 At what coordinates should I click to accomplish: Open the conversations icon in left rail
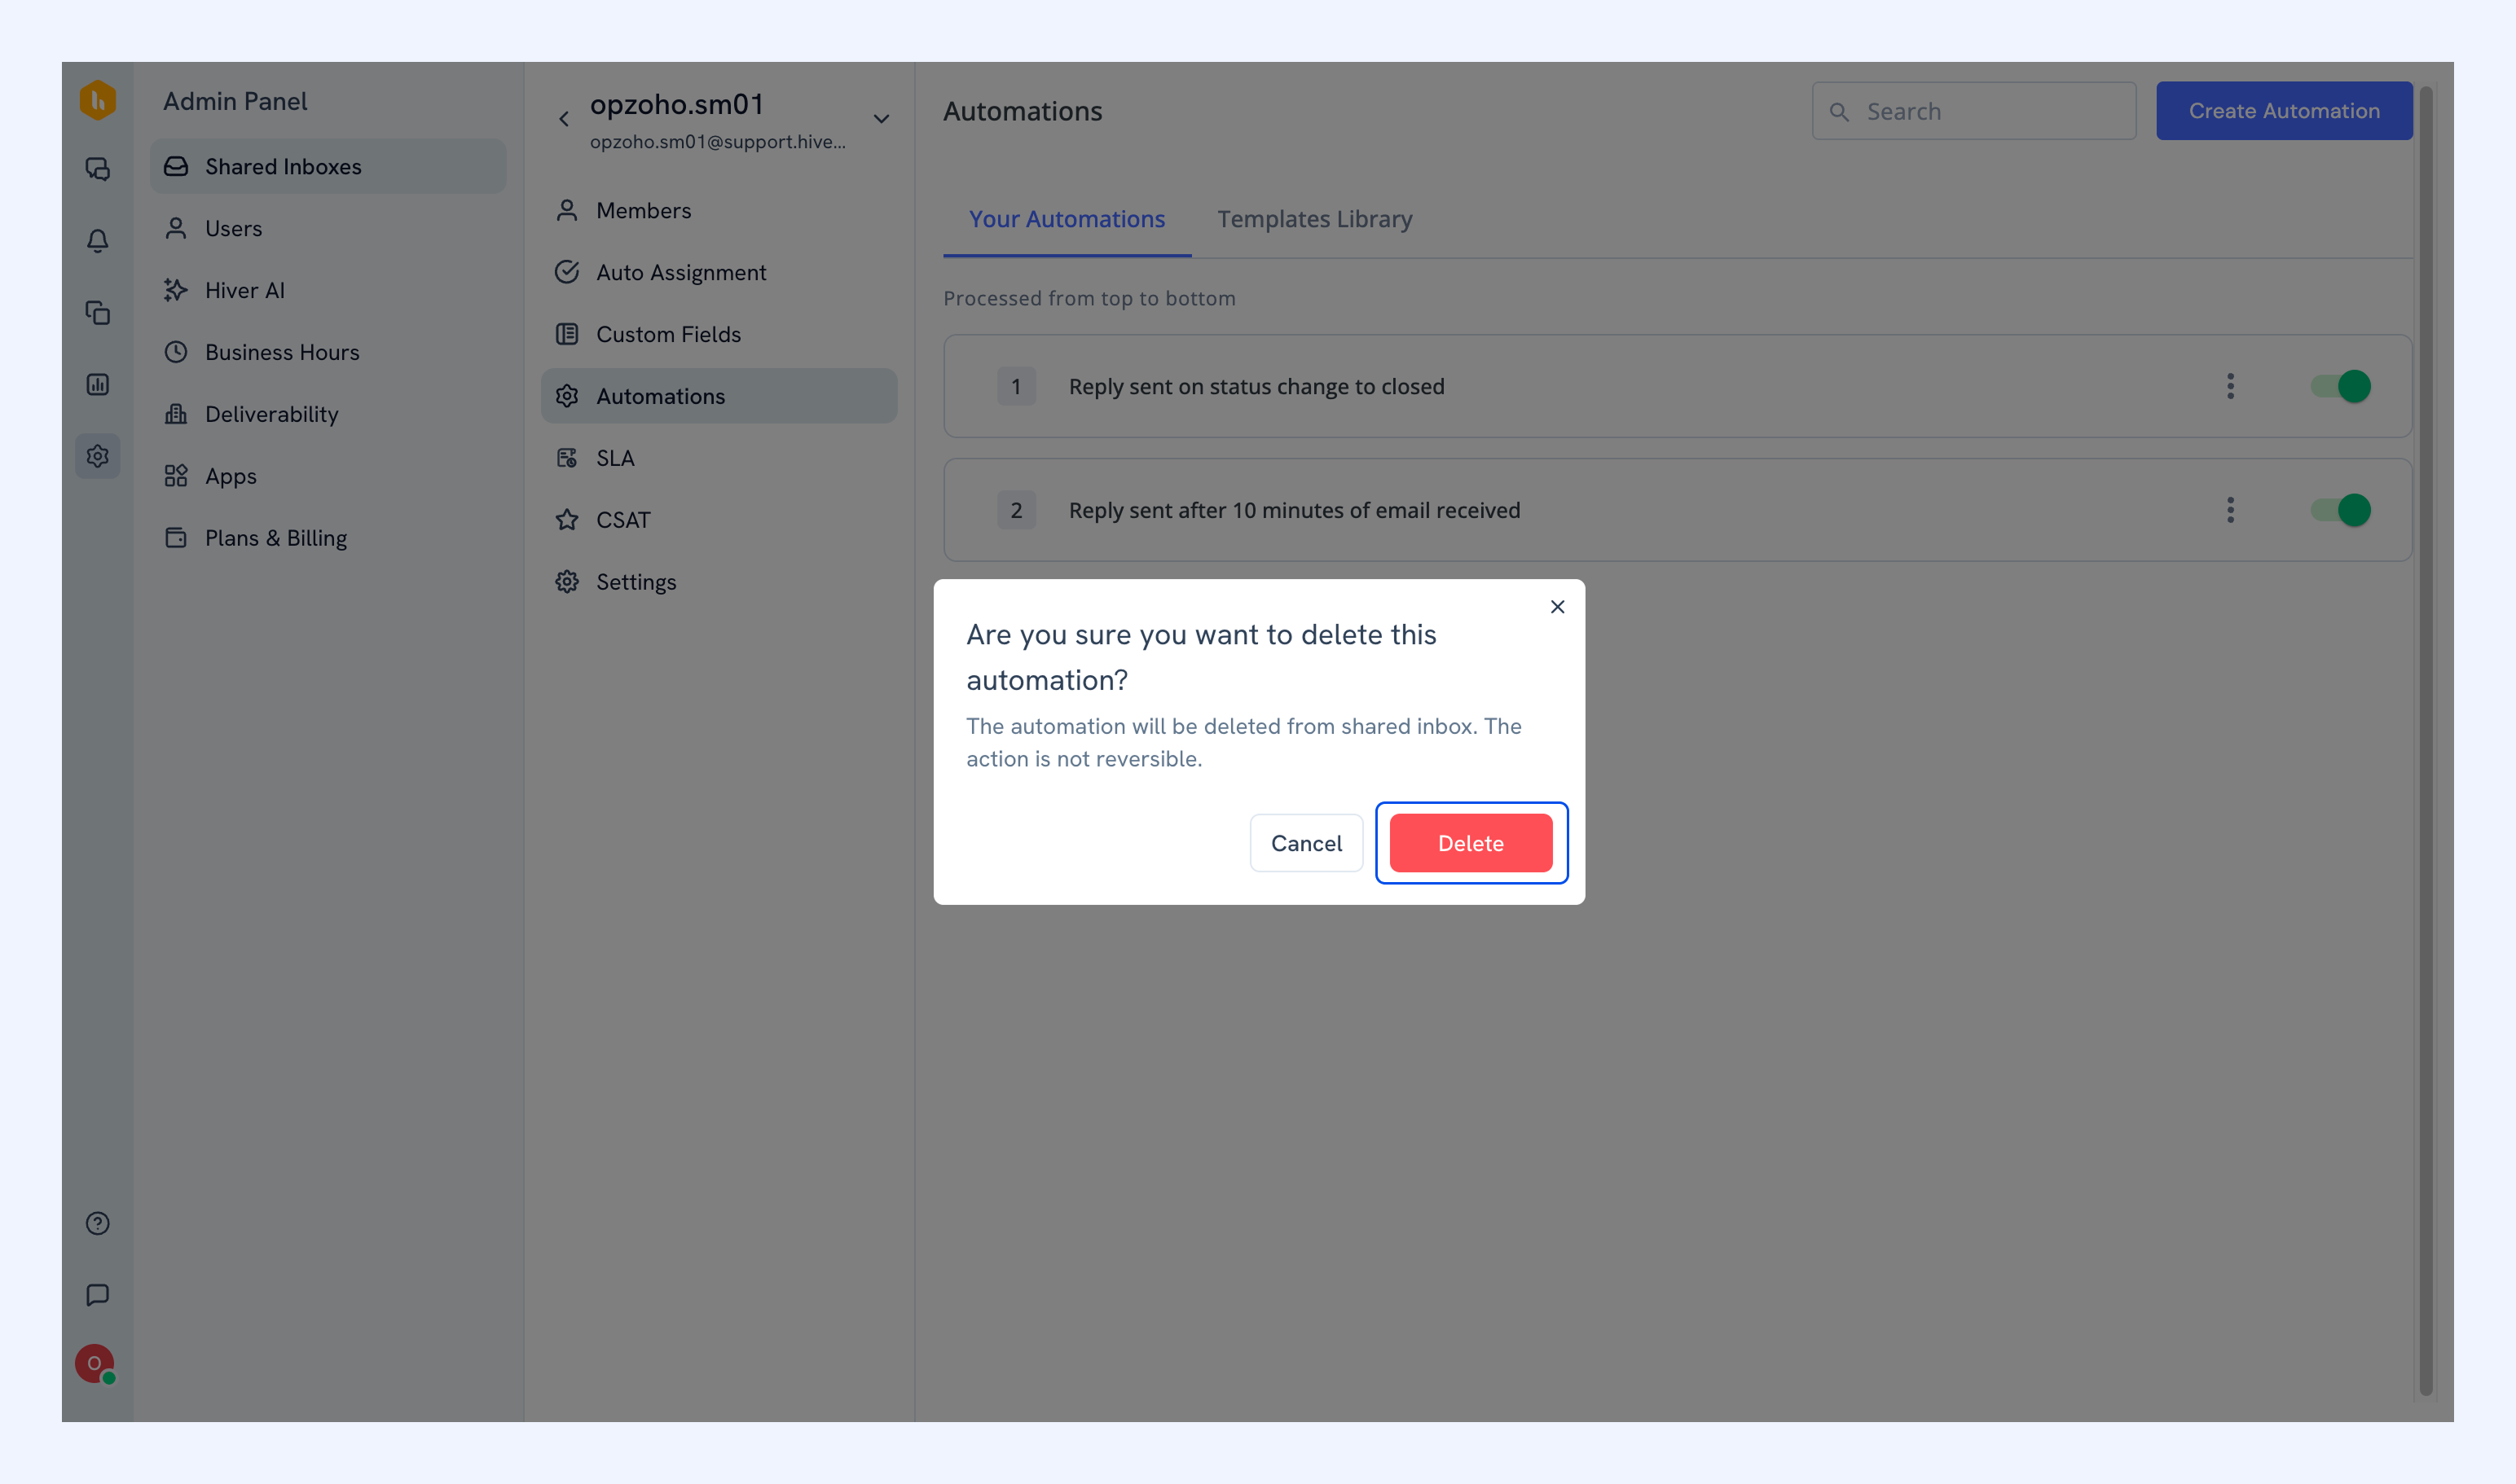[97, 168]
